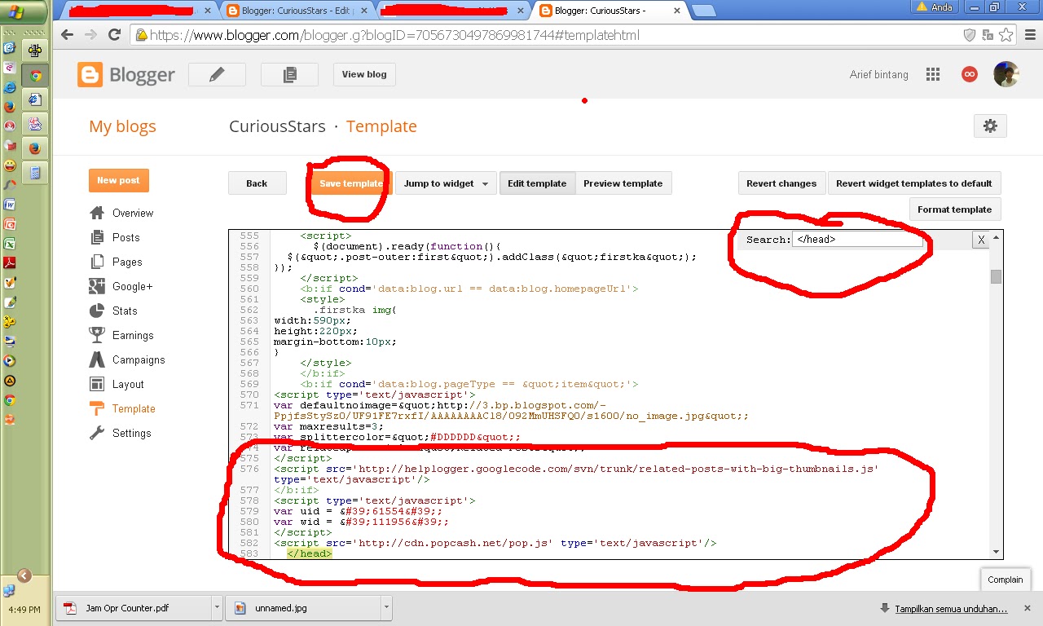
Task: Click the bookmark star in address bar
Action: [1006, 35]
